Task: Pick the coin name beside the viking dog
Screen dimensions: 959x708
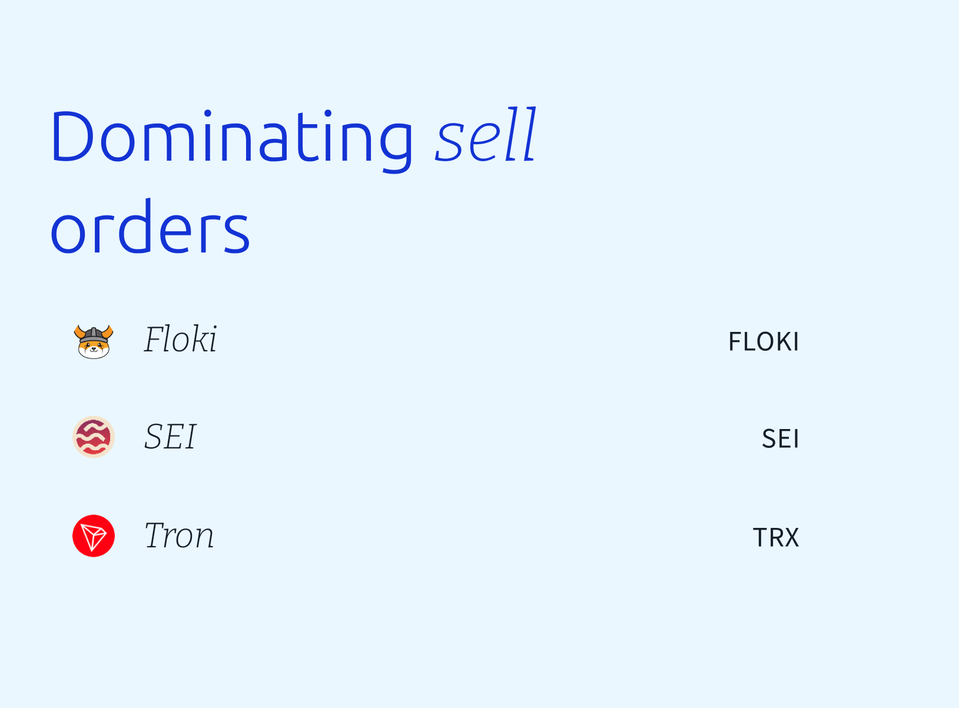Action: point(181,340)
